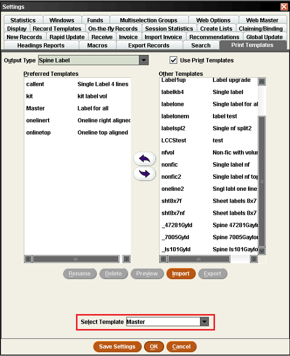290x356 pixels.
Task: Select the onelinert template row
Action: pos(77,120)
